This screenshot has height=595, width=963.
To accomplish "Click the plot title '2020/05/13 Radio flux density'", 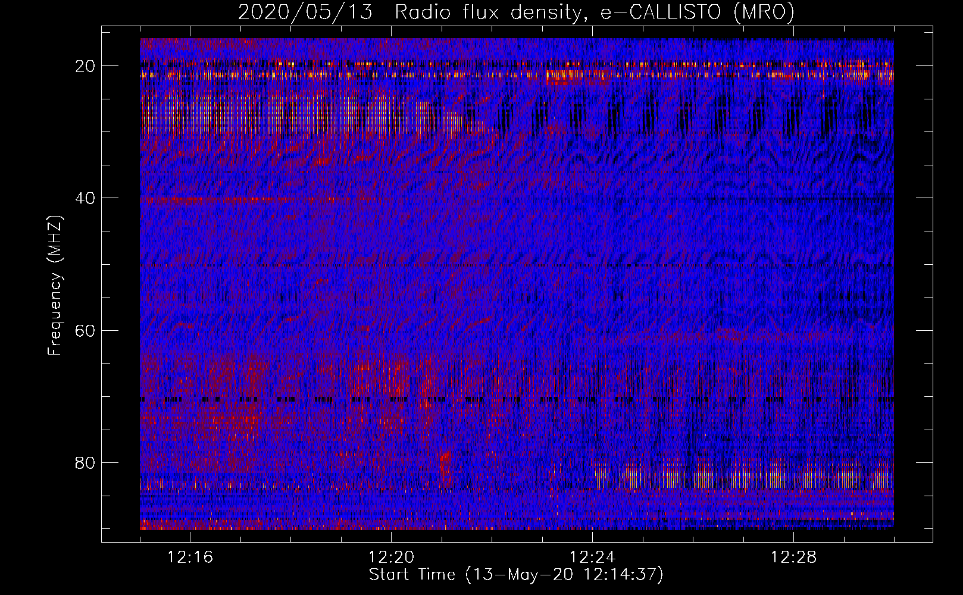I will [x=517, y=12].
